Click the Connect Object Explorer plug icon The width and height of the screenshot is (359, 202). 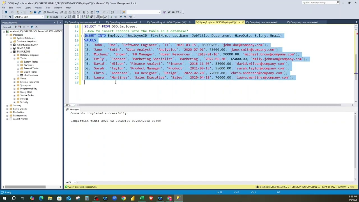click(16, 27)
